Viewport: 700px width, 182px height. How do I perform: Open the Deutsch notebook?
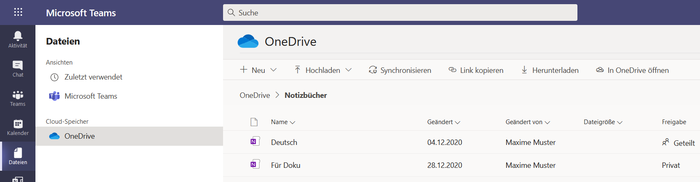click(x=284, y=142)
